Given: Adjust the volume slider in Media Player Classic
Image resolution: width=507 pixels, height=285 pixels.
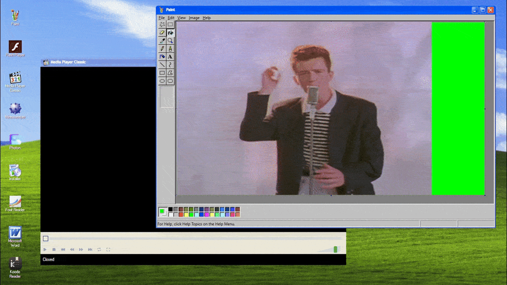Looking at the screenshot, I should [335, 250].
